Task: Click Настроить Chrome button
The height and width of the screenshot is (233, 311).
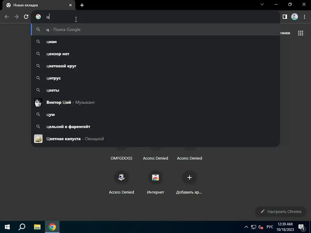Action: pyautogui.click(x=281, y=211)
